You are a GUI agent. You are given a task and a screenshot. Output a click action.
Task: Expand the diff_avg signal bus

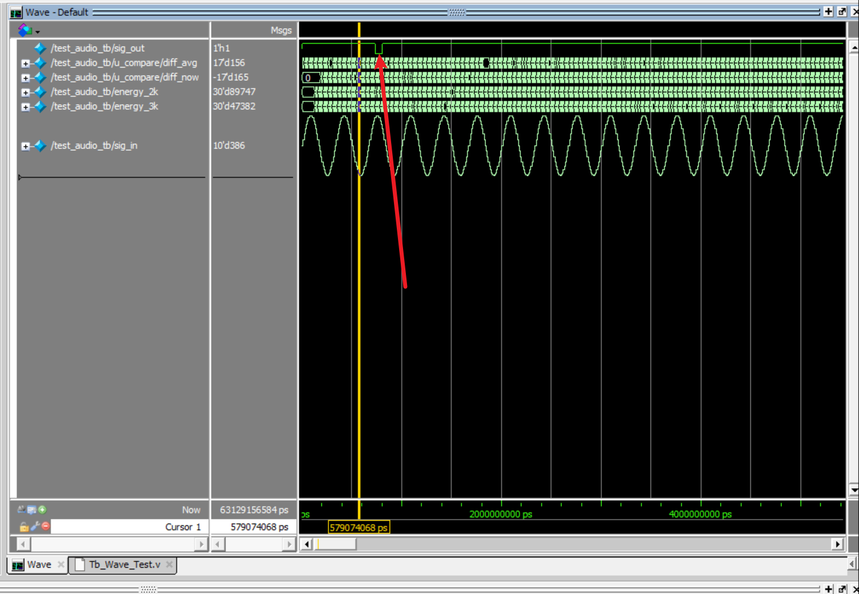pos(25,63)
